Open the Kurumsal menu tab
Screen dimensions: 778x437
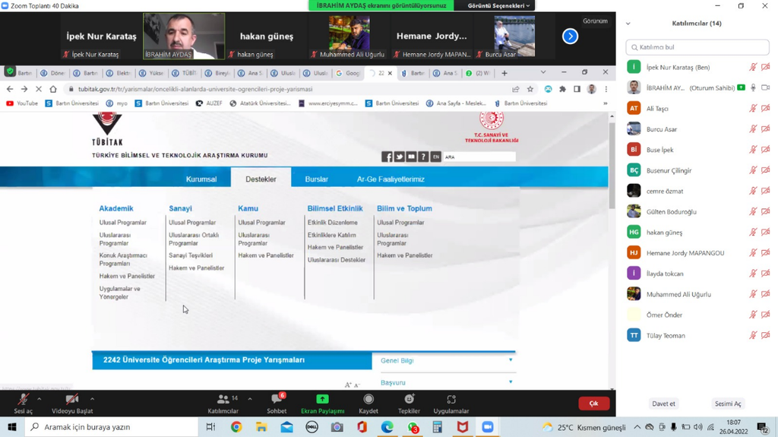(201, 179)
